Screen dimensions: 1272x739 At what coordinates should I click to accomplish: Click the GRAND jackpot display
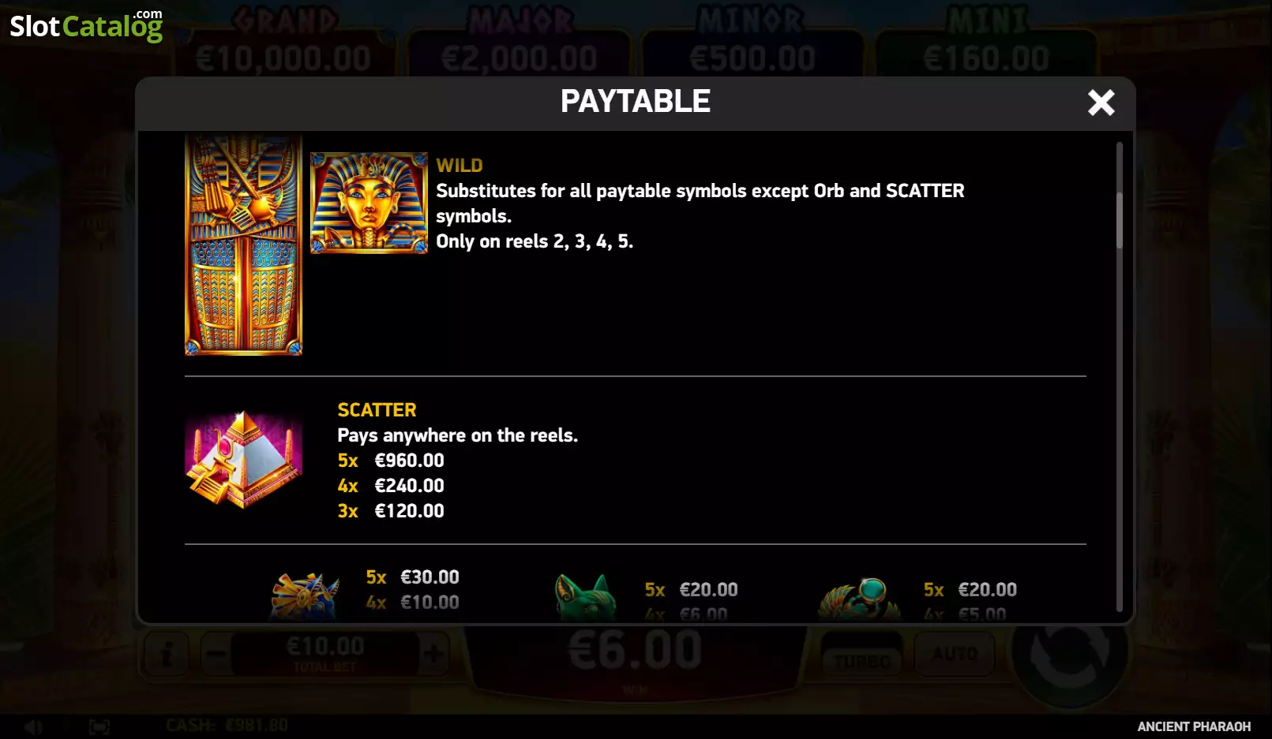[283, 41]
